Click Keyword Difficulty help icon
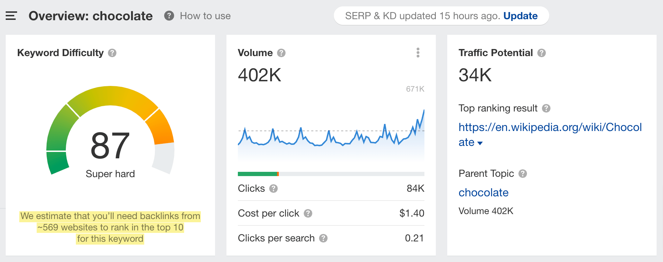This screenshot has width=663, height=262. pos(112,53)
